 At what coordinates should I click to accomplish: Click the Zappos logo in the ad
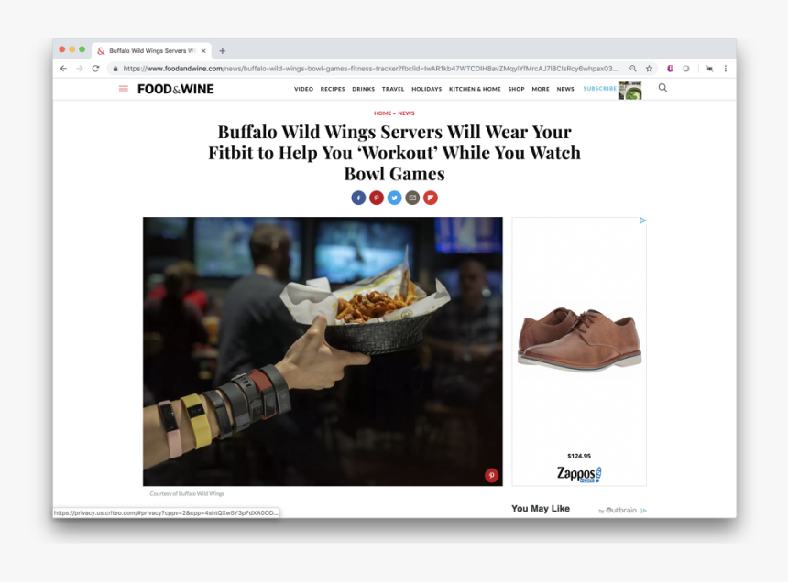click(x=579, y=474)
